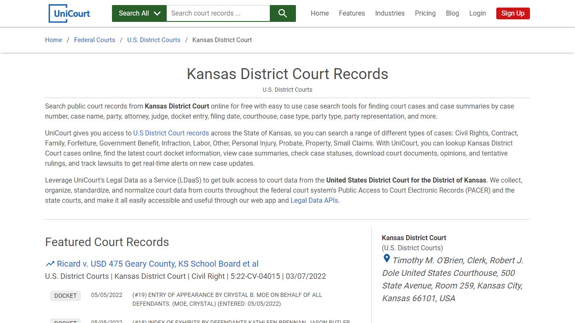Click case number 5:22-CV-04015 details line
Viewport: 575px width, 323px height.
[x=186, y=276]
